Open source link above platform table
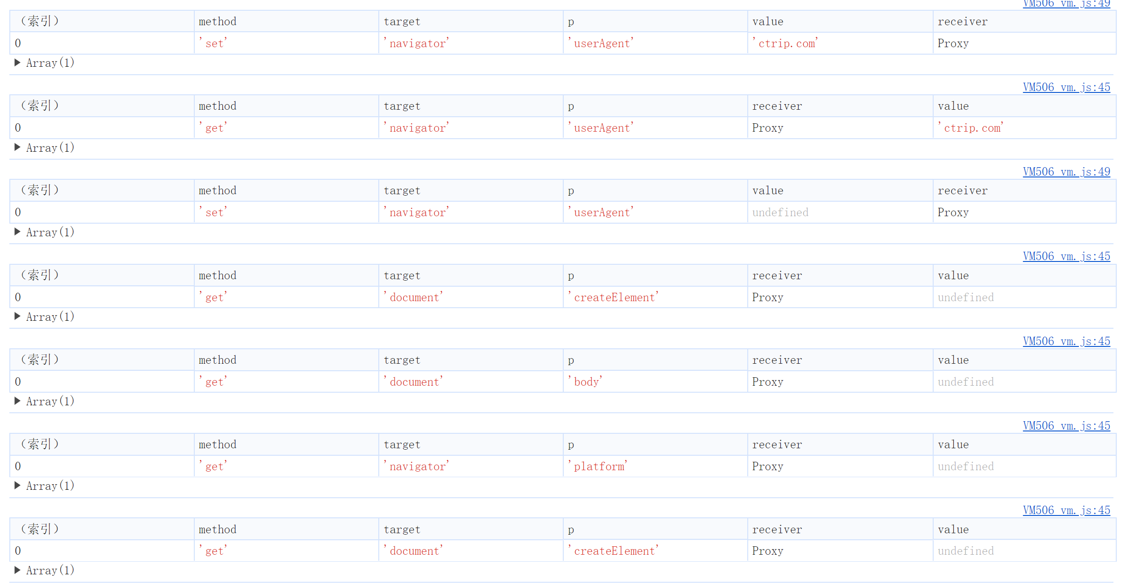The height and width of the screenshot is (586, 1134). pyautogui.click(x=1066, y=426)
